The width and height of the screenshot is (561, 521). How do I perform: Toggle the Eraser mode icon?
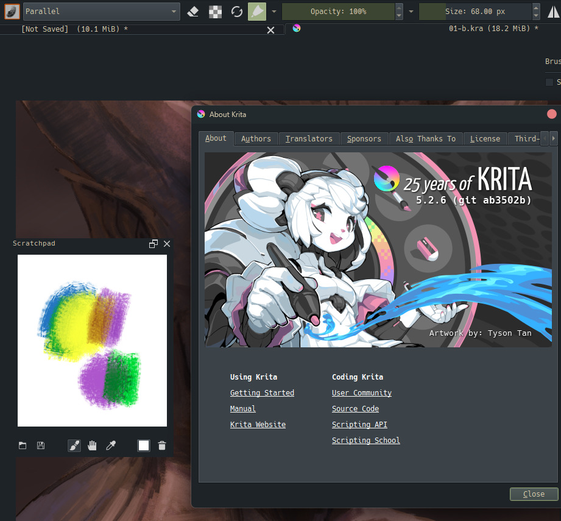(193, 11)
